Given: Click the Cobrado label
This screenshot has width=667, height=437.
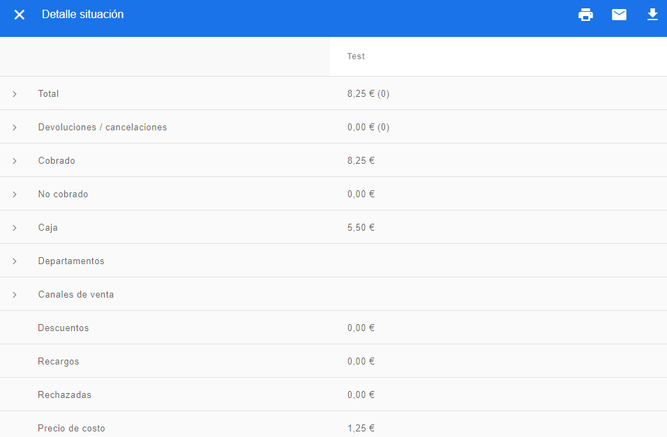Looking at the screenshot, I should pos(57,161).
